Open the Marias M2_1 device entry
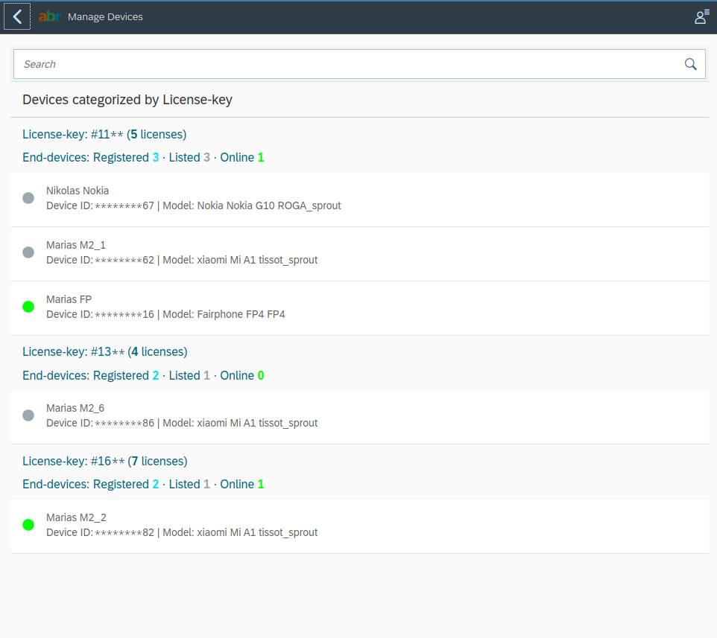 359,254
